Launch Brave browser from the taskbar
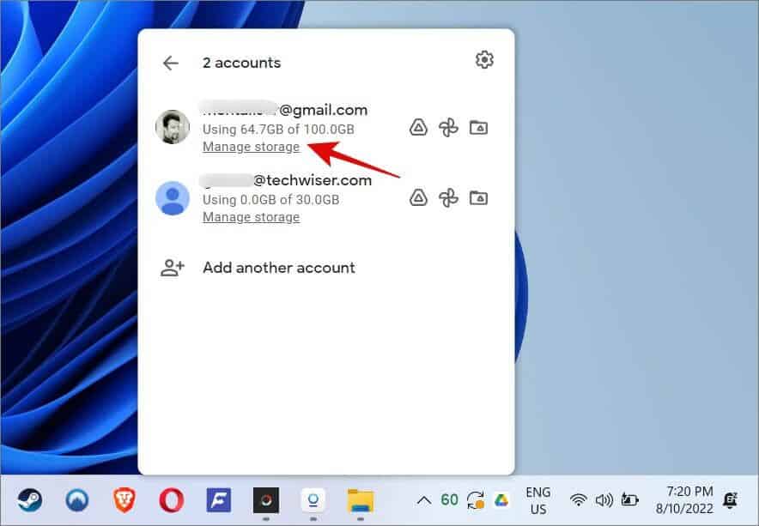The image size is (759, 526). 124,500
